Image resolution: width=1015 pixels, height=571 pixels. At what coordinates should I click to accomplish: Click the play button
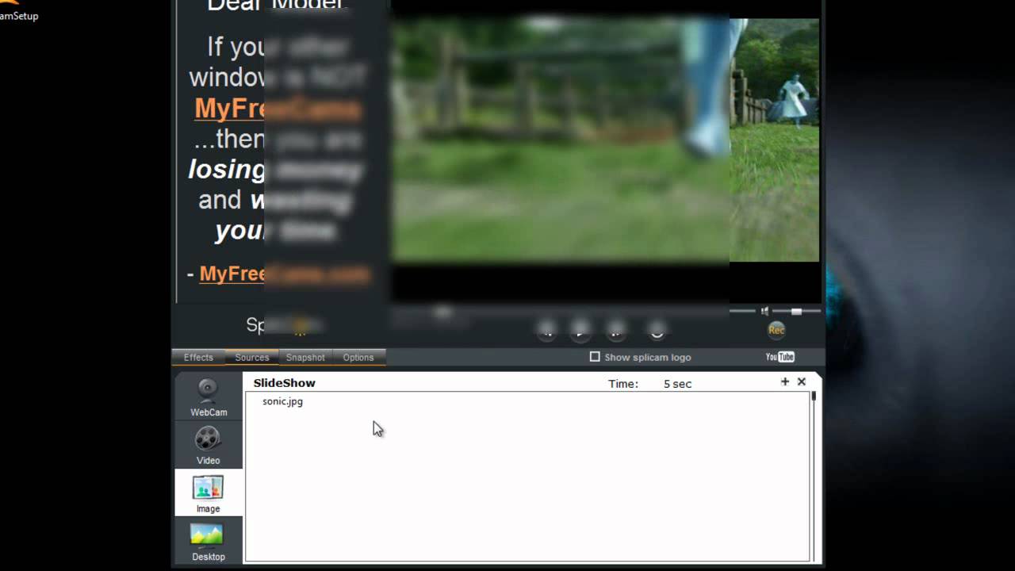point(580,330)
